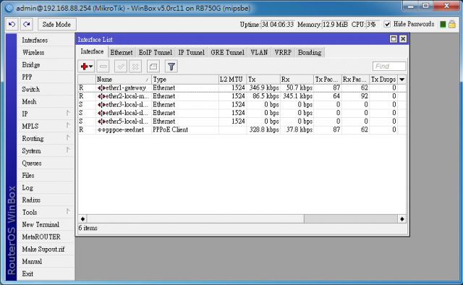
Task: Select ether3-local-sl... row with 0 bps
Action: (242, 105)
